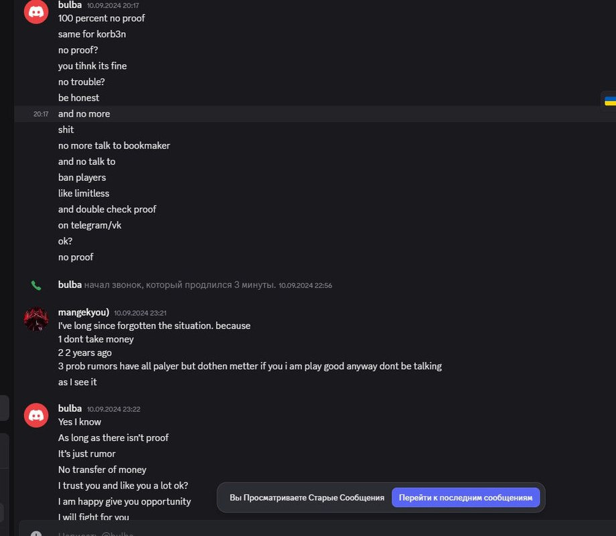Click the 20:17 time beside "and no more"
This screenshot has height=536, width=616.
(x=41, y=114)
